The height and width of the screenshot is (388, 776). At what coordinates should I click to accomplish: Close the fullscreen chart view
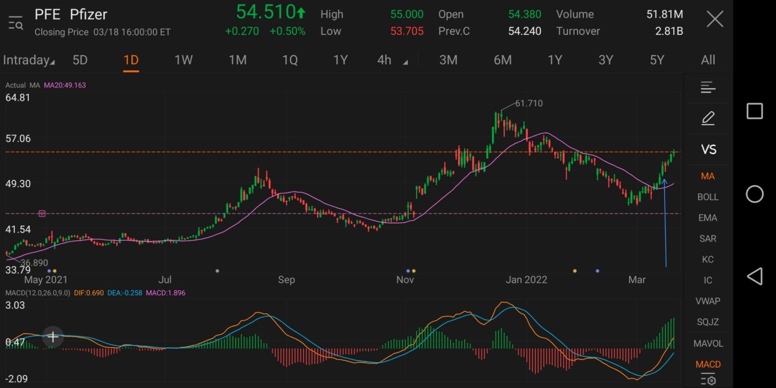[714, 20]
